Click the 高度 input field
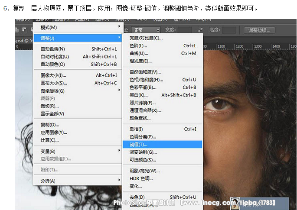Screen dimensions: 297x210 point(229,30)
